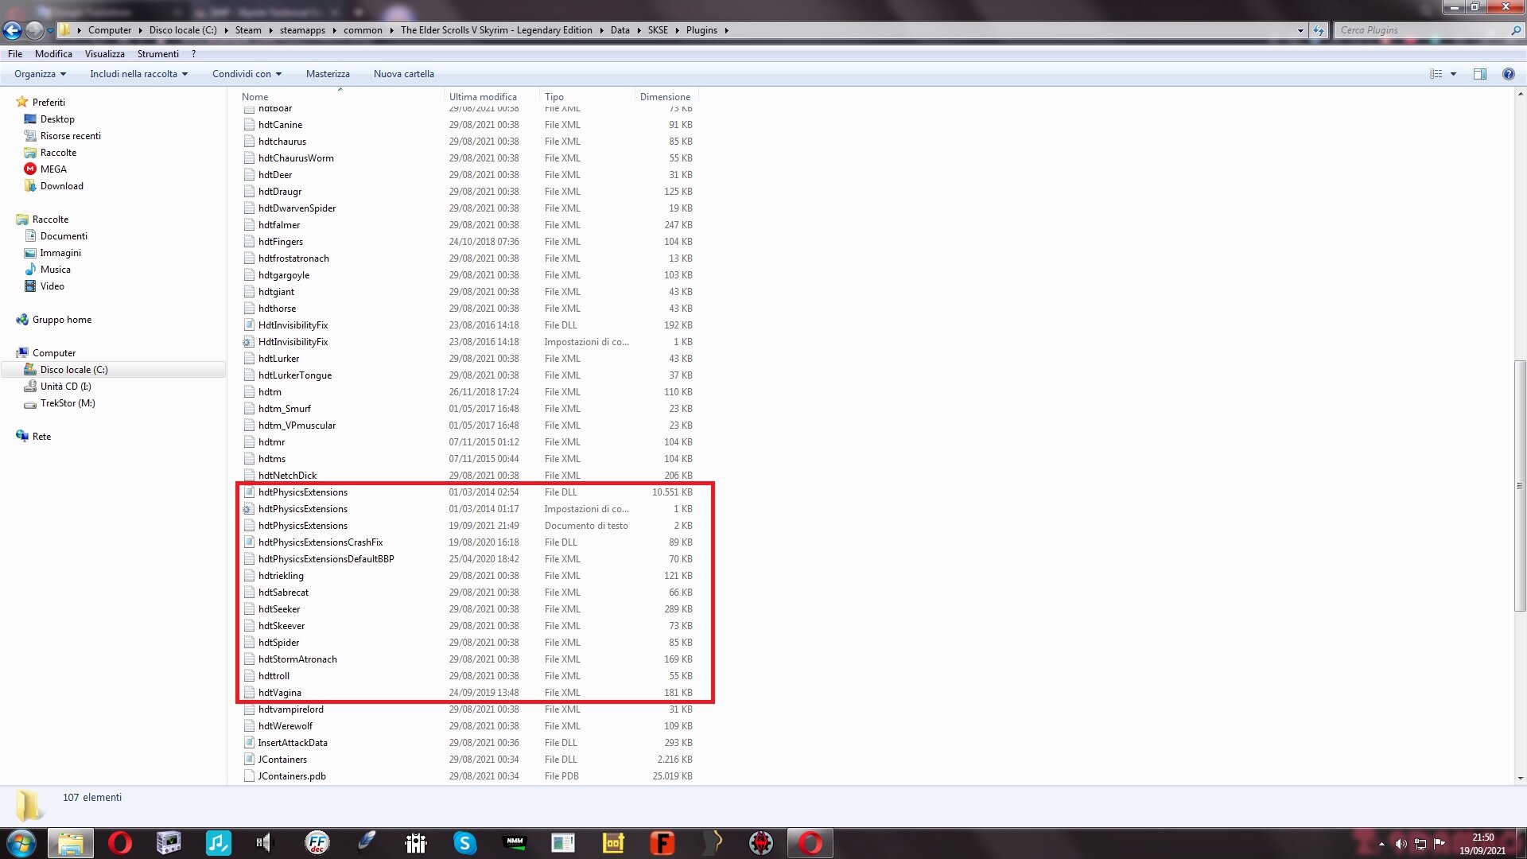Select hdtPhysicsExtensions File DLL row
Viewport: 1527px width, 859px height.
click(468, 492)
